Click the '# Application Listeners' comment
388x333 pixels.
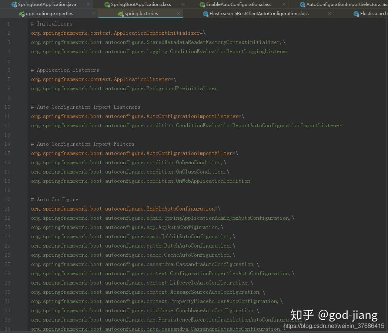coord(65,70)
